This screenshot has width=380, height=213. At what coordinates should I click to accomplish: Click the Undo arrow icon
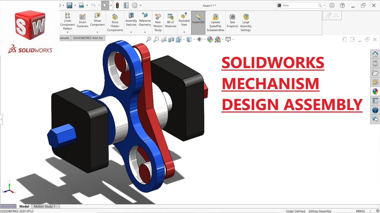pyautogui.click(x=93, y=5)
